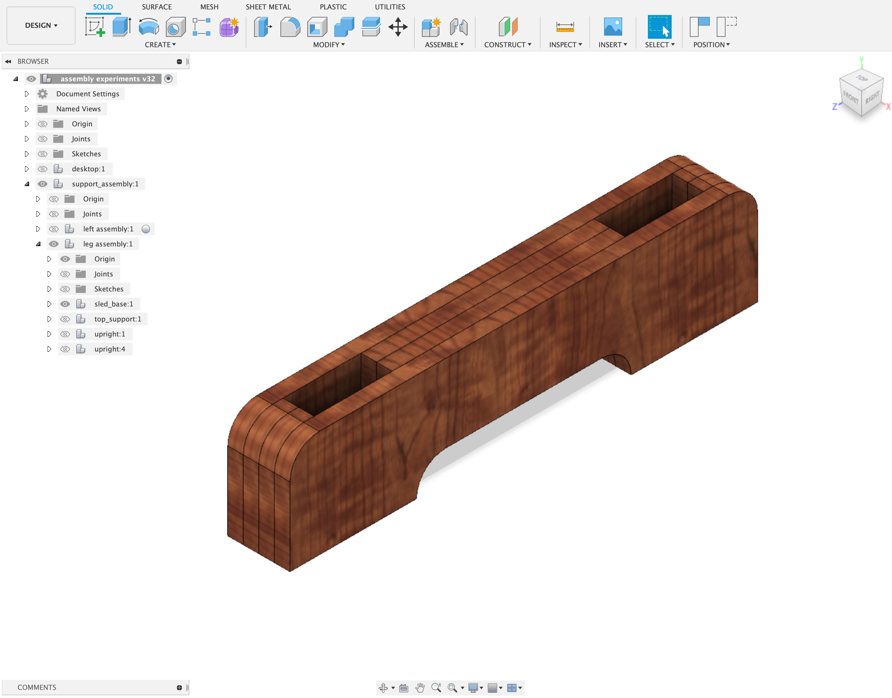
Task: Click the Fillet tool in Modify
Action: coord(290,27)
